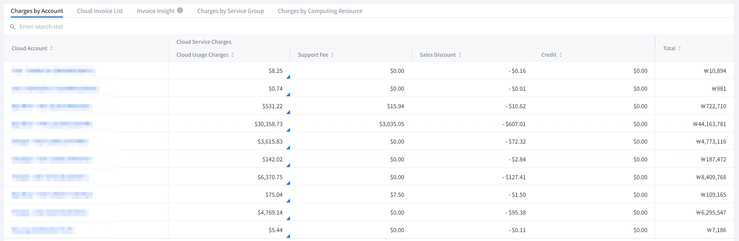The image size is (739, 241).
Task: Sort by Cloud Usage Charges arrows
Action: click(x=232, y=55)
